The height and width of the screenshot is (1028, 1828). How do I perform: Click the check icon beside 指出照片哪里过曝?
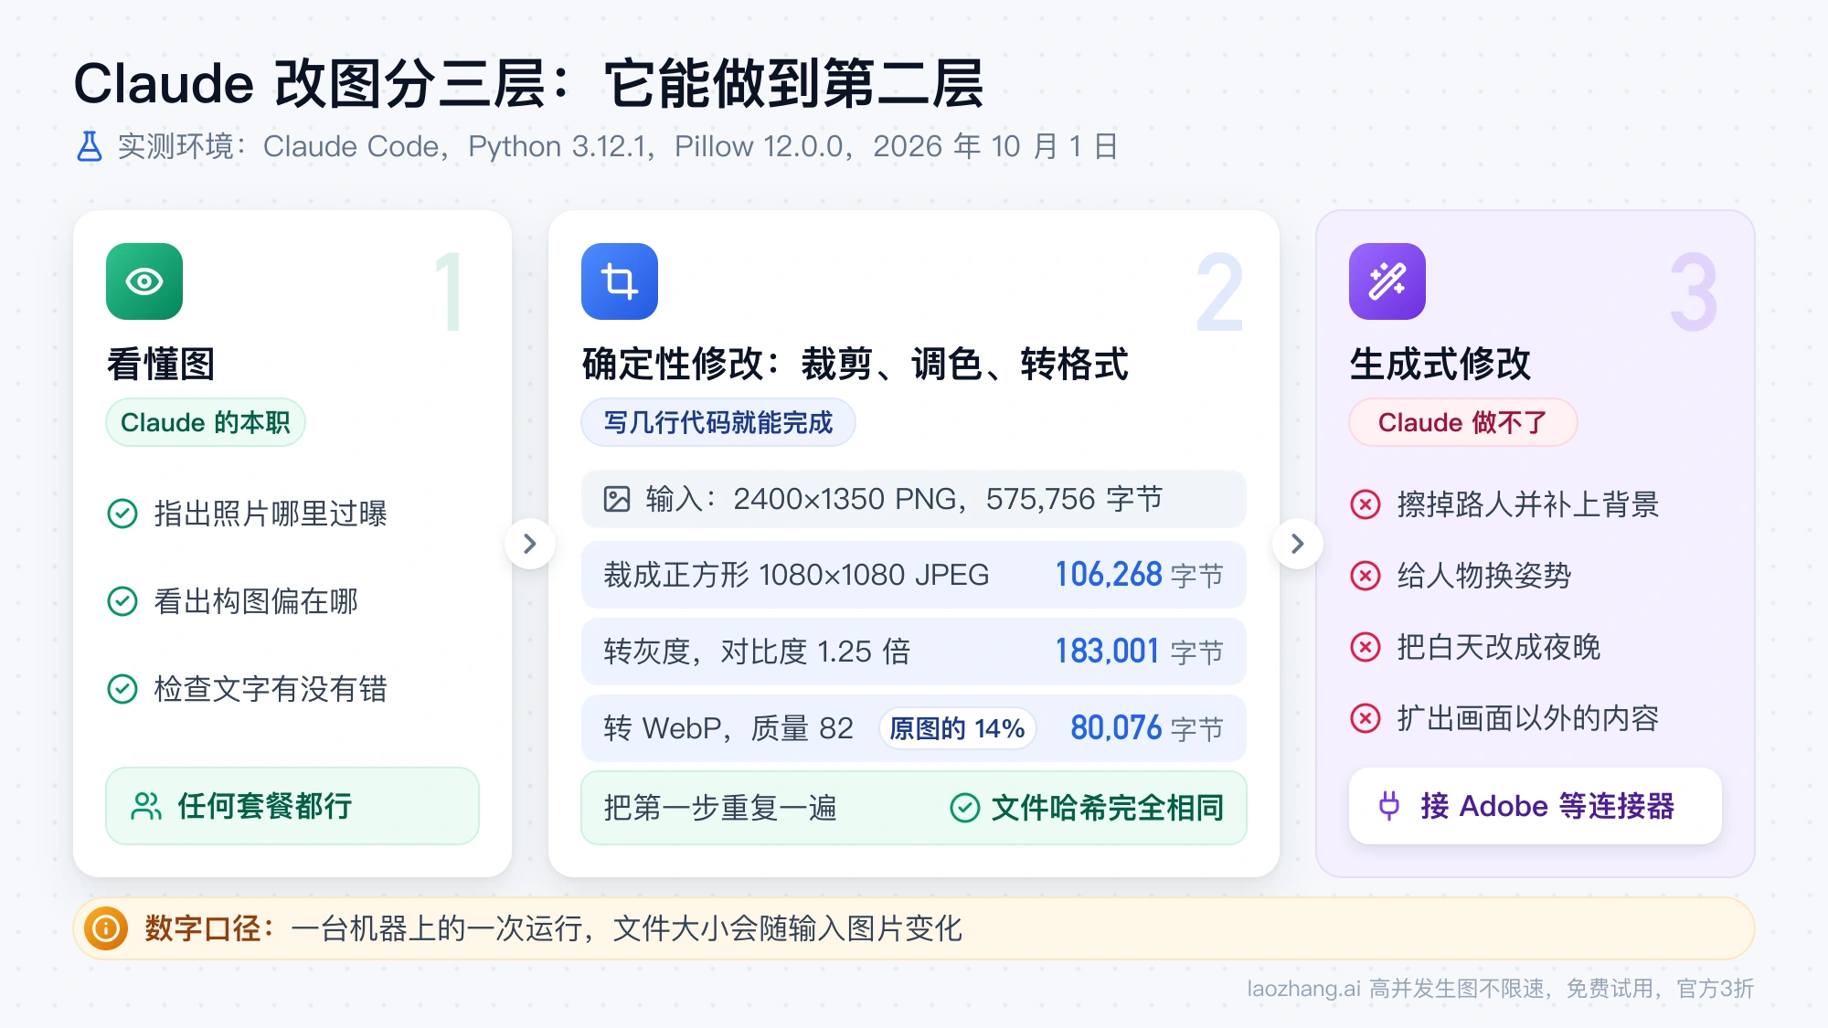pos(122,514)
